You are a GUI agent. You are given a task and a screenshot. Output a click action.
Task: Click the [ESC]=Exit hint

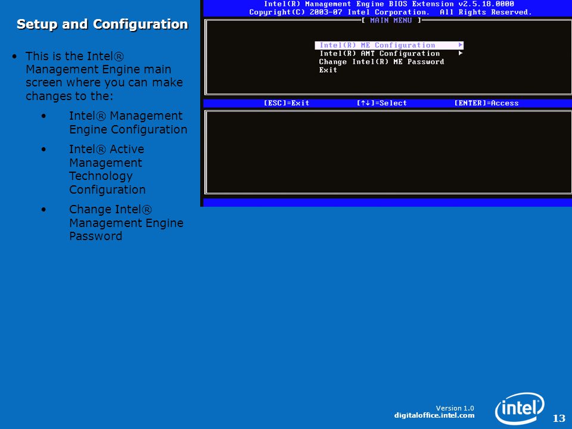point(287,103)
